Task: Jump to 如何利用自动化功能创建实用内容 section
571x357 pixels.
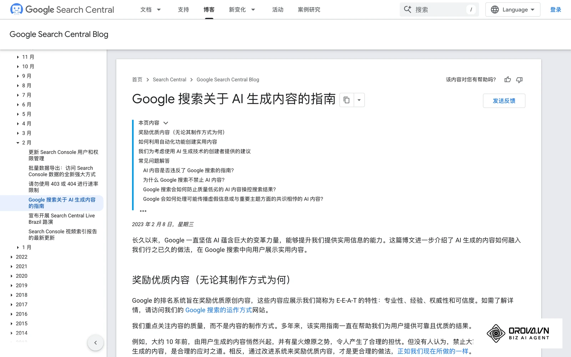Action: (178, 142)
